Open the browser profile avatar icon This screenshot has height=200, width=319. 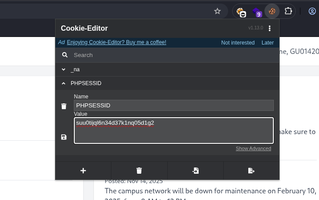pyautogui.click(x=313, y=11)
